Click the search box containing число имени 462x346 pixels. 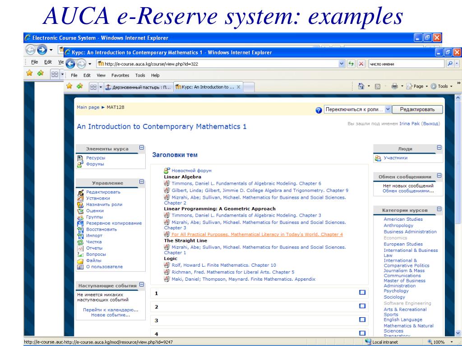coord(407,64)
